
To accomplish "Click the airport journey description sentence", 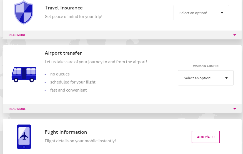I will click(x=96, y=62).
